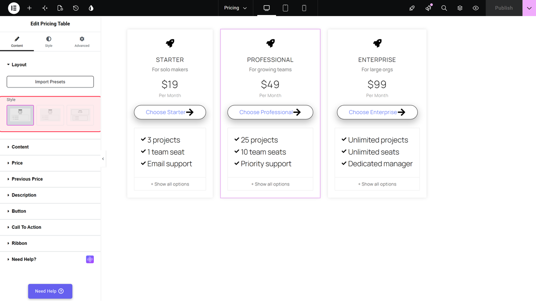Click the $99 price text

tap(377, 84)
